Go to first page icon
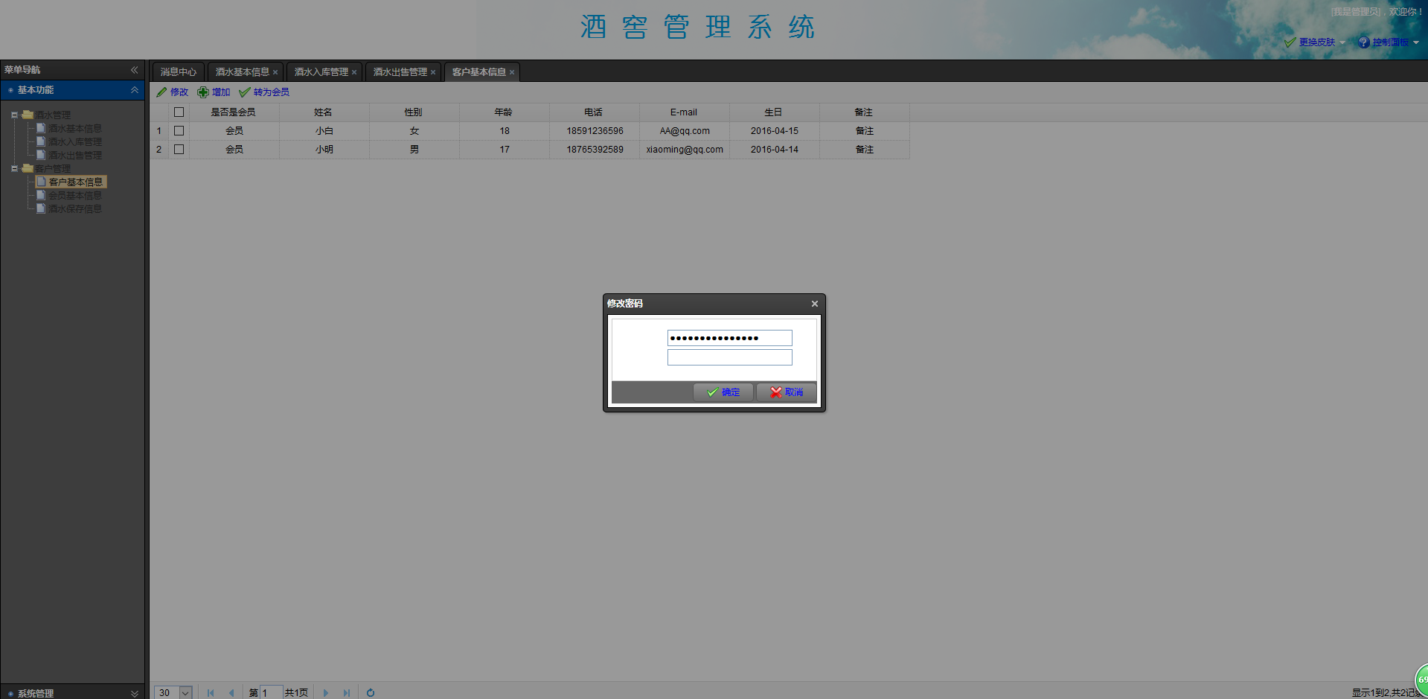The height and width of the screenshot is (699, 1428). 211,693
